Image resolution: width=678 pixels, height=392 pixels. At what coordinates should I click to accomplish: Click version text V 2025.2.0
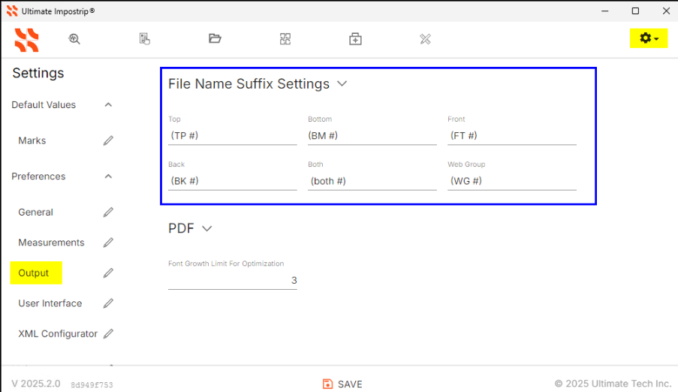tap(36, 384)
